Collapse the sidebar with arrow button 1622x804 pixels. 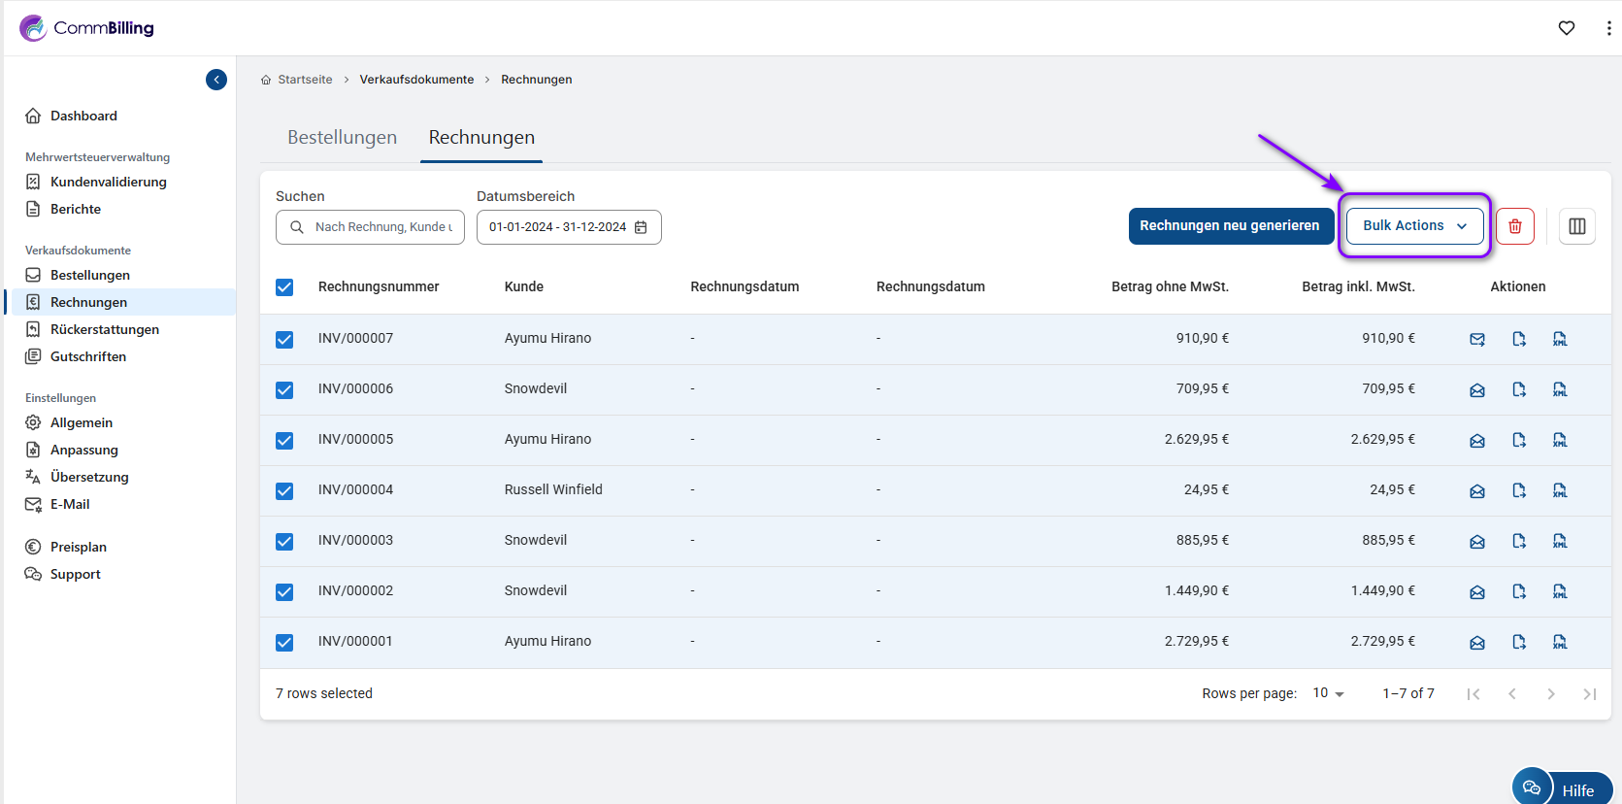(216, 80)
